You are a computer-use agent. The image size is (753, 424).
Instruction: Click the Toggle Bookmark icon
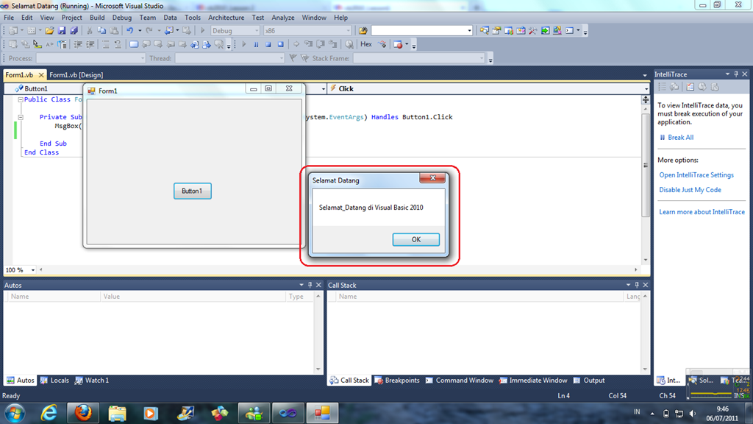pyautogui.click(x=134, y=45)
